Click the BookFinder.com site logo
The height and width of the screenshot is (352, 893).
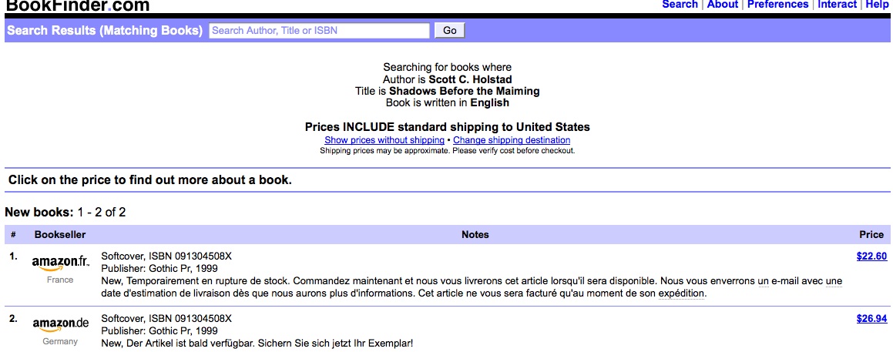[x=78, y=6]
